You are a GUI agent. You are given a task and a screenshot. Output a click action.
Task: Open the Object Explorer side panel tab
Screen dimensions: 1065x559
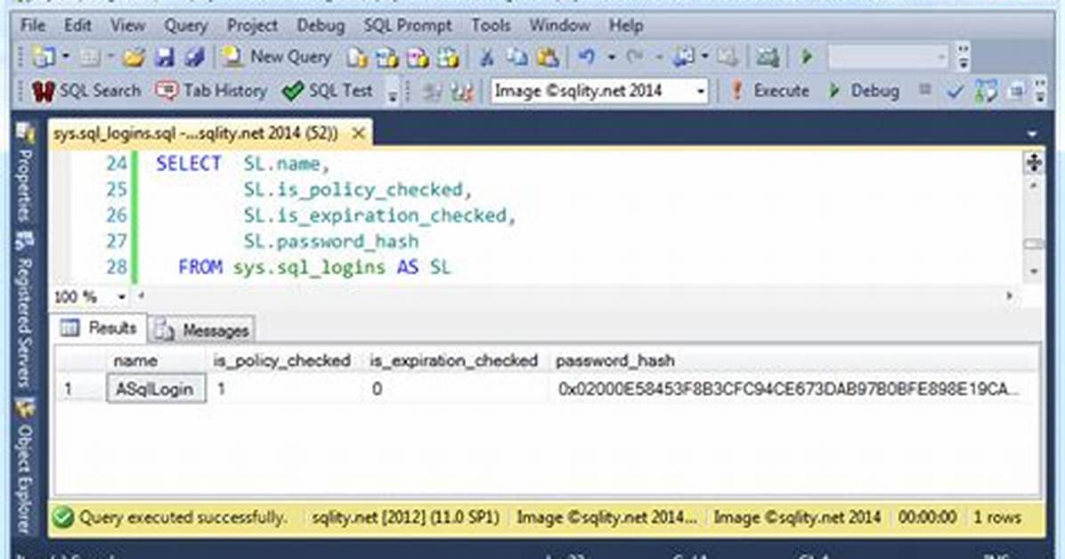pyautogui.click(x=24, y=466)
